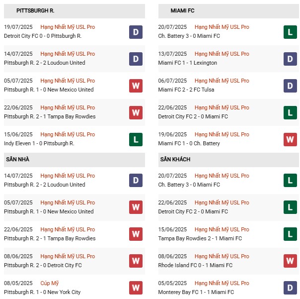Click the W badge for Pittsburgh 1-0 New Mexico United under the Pittsburgh R. header
Screen dimensions: 300x299
(x=136, y=86)
